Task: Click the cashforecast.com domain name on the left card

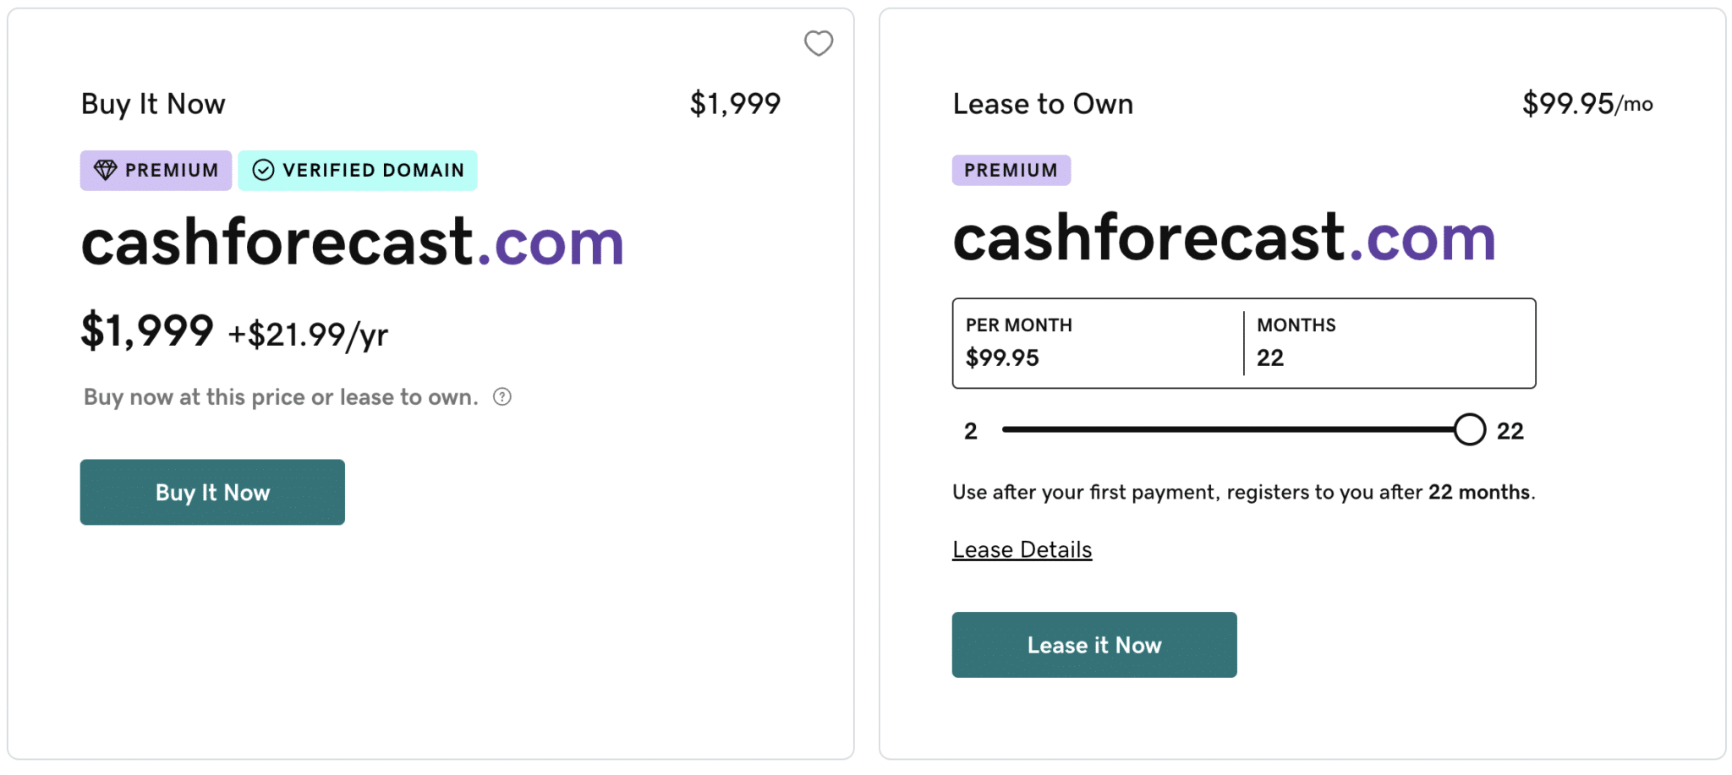Action: tap(351, 242)
